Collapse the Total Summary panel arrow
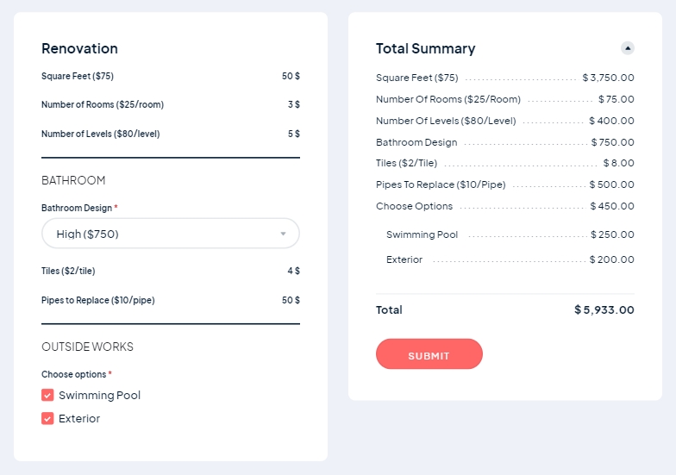 627,48
